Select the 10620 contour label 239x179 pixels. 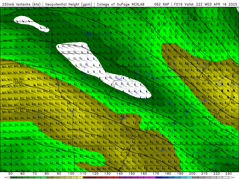27,138
